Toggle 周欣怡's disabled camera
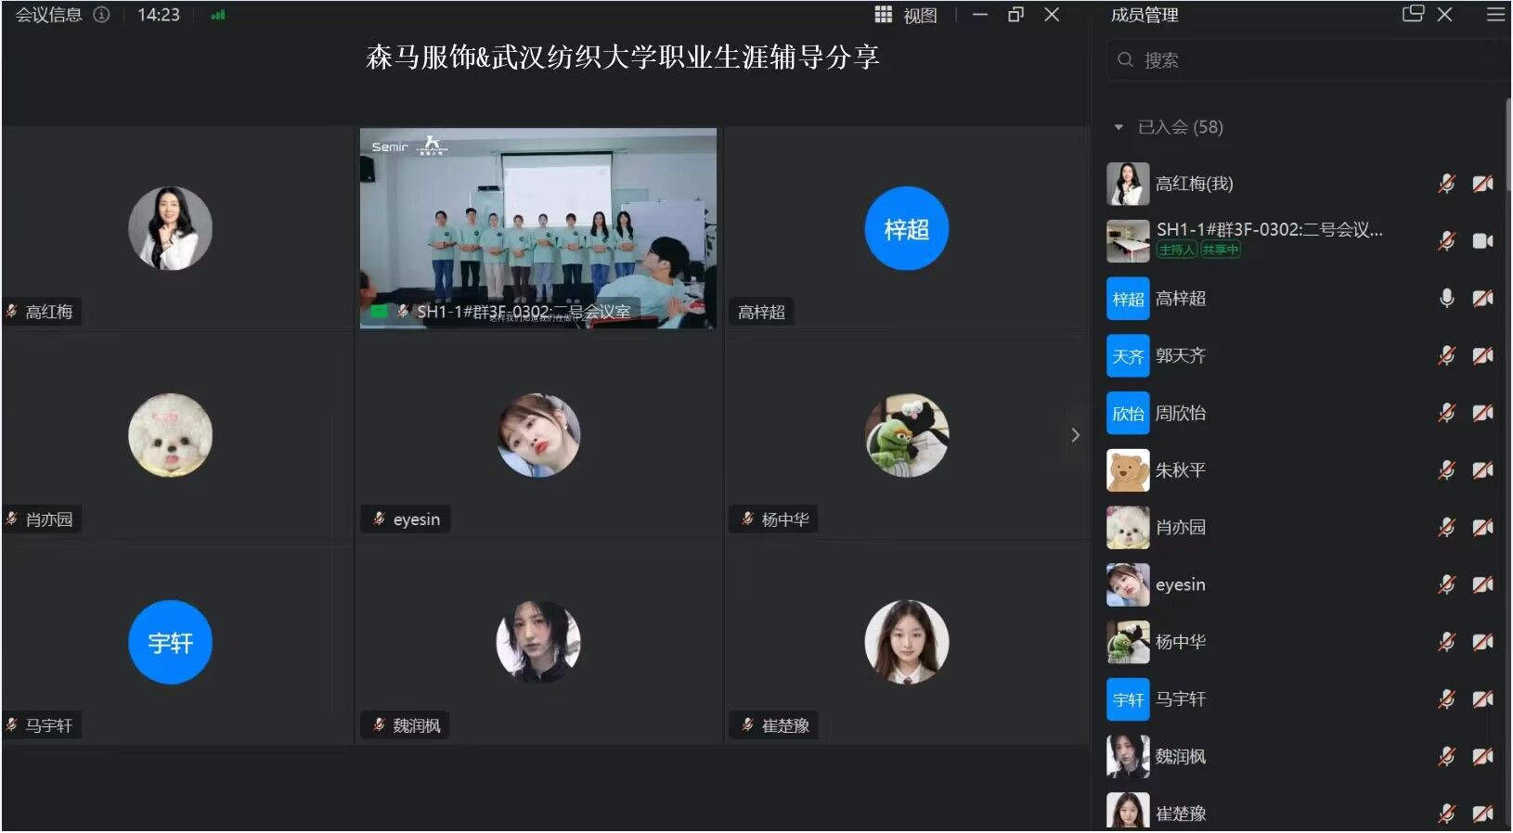Image resolution: width=1513 pixels, height=833 pixels. [1482, 413]
